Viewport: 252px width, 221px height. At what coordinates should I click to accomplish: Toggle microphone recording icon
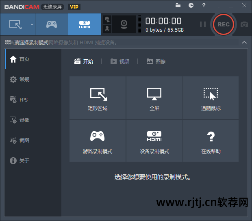pos(107,29)
